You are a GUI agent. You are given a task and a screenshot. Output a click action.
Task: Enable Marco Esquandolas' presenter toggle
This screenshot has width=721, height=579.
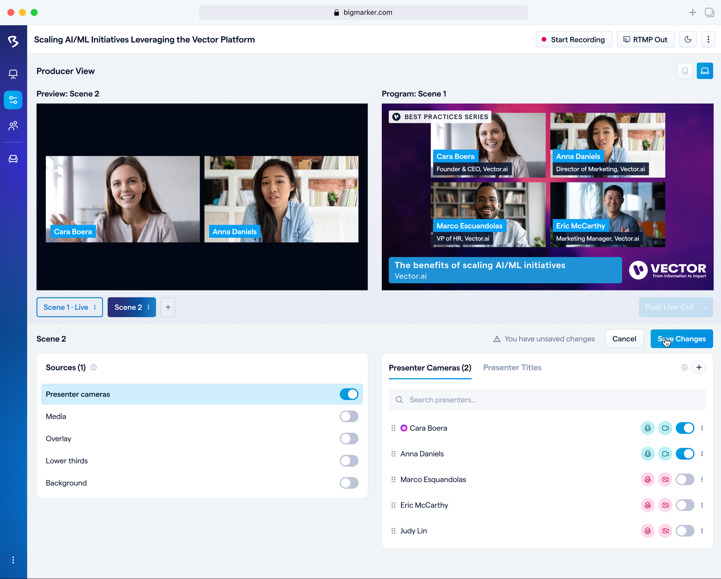[685, 479]
